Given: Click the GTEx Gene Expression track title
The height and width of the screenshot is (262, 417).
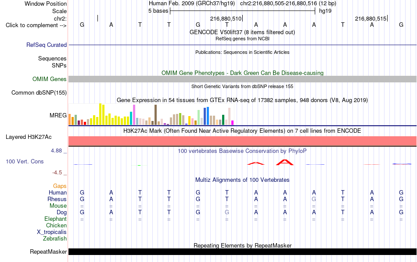Looking at the screenshot, I should 242,100.
